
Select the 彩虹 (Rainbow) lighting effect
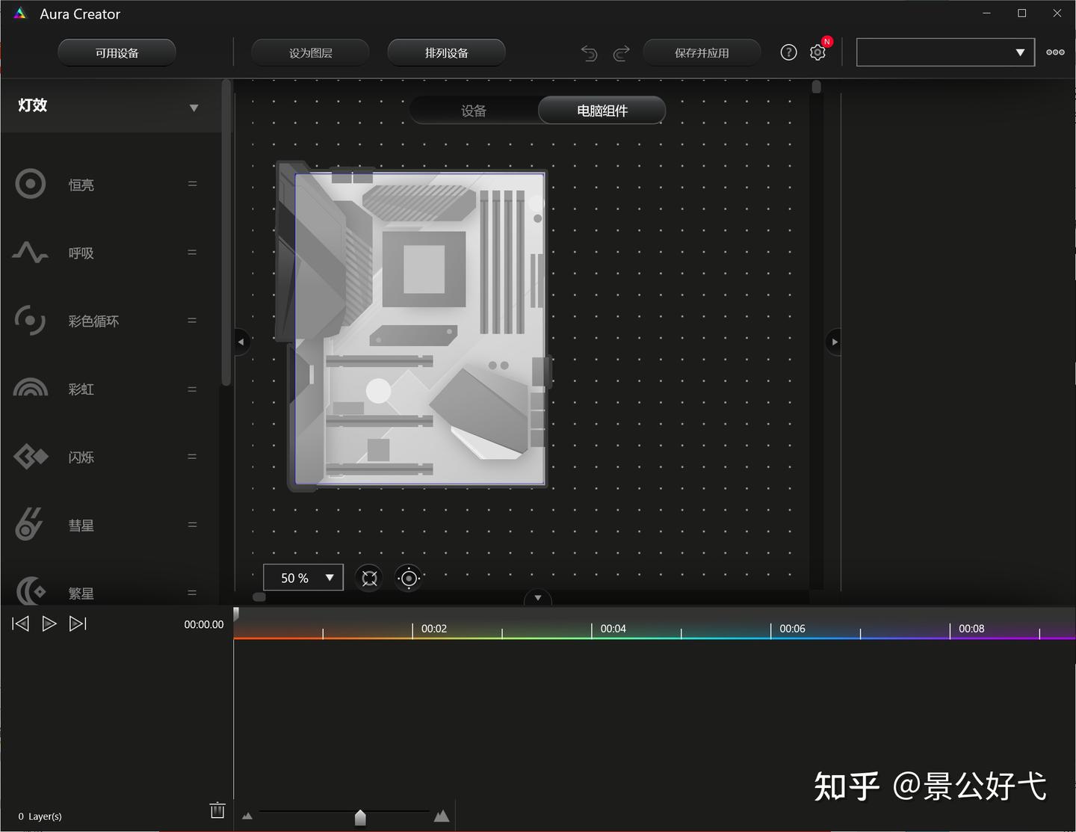pyautogui.click(x=81, y=389)
